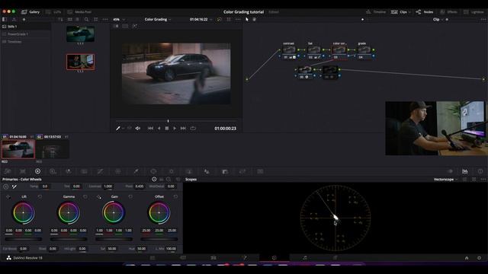Image resolution: width=488 pixels, height=274 pixels.
Task: Reset the Gain wheel
Action: click(x=130, y=196)
